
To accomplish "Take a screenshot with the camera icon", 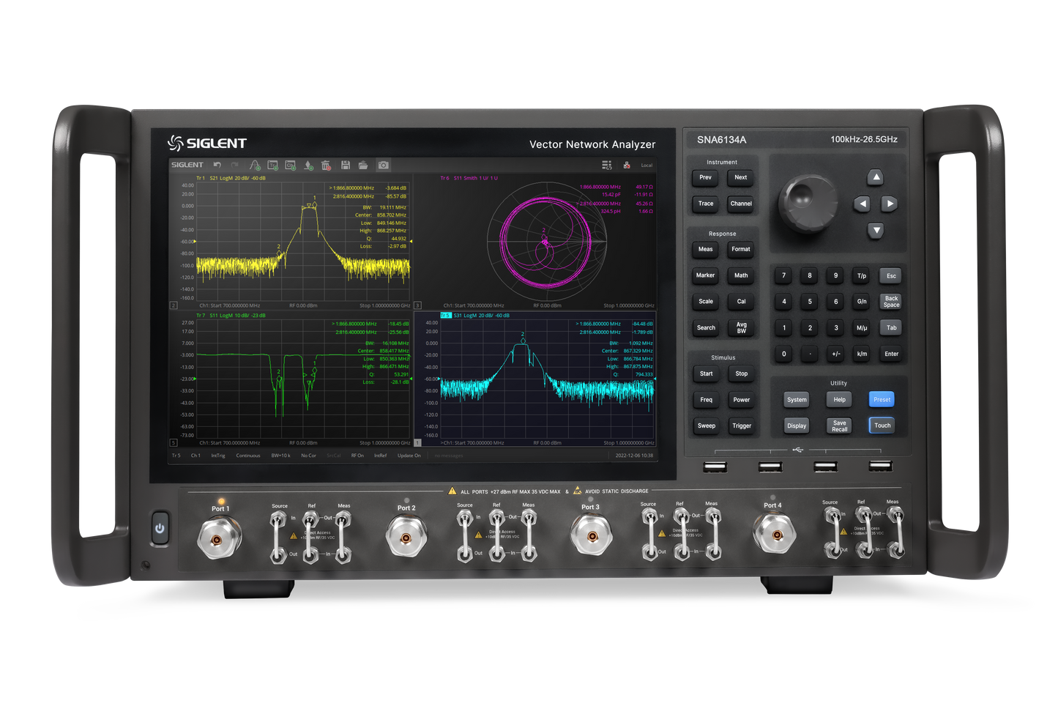I will tap(383, 166).
